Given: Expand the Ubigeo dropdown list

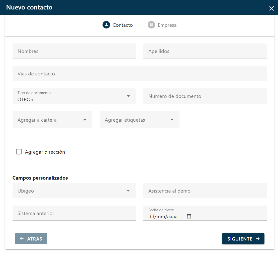Looking at the screenshot, I should click(x=128, y=191).
